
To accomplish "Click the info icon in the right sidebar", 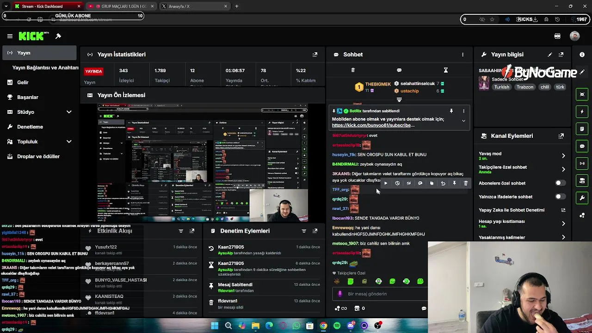I will click(582, 55).
